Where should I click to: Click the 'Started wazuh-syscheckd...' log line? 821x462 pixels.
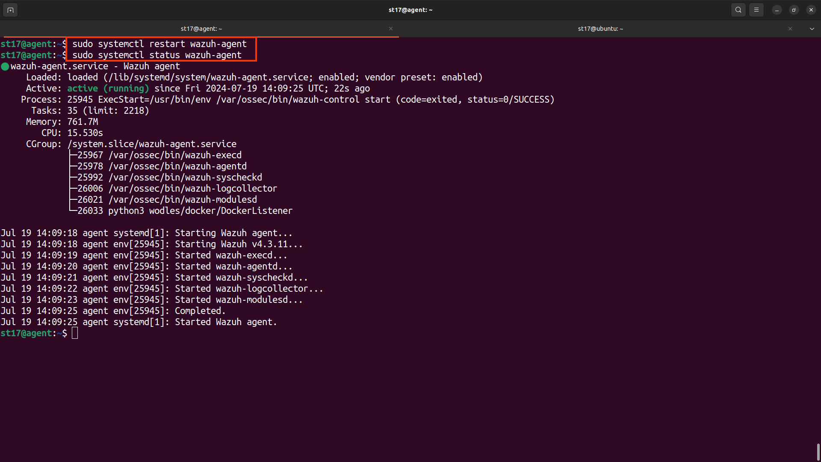[x=154, y=278]
